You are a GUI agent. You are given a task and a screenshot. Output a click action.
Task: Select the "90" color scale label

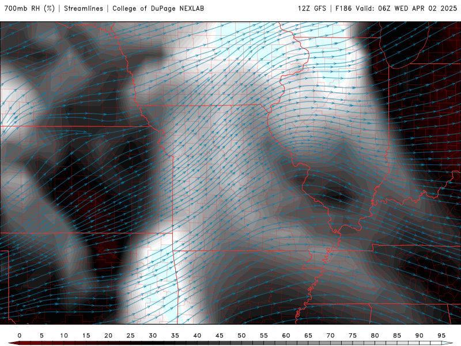420,336
